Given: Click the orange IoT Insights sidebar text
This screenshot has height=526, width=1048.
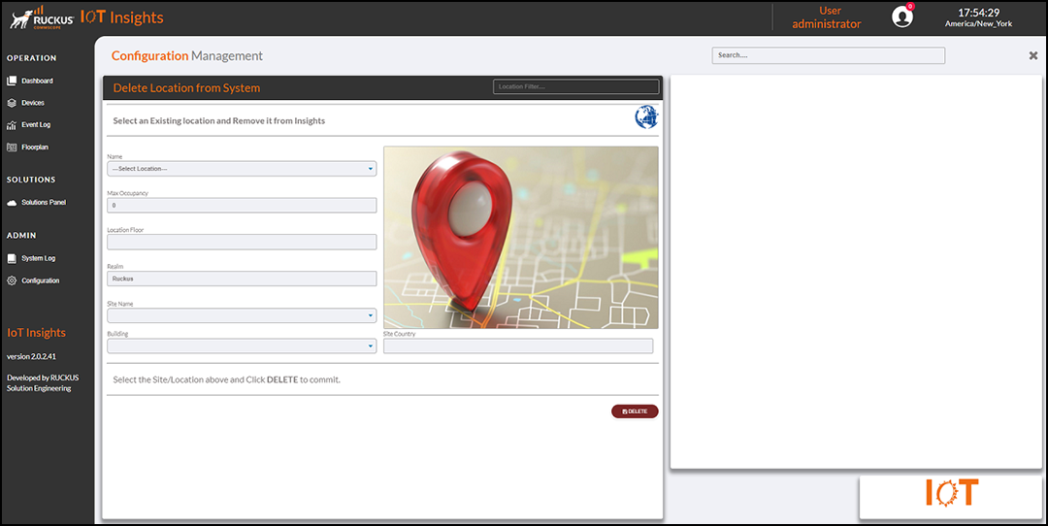Looking at the screenshot, I should click(36, 333).
